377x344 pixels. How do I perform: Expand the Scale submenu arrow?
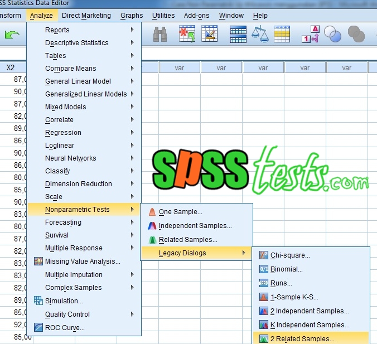coord(132,197)
